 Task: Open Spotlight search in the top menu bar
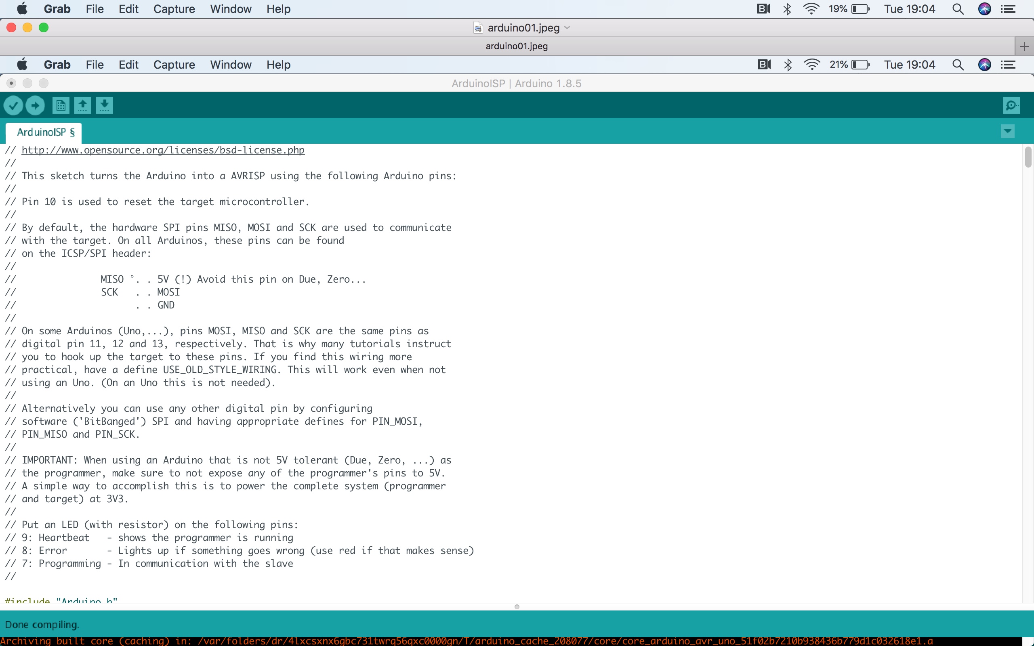tap(958, 9)
